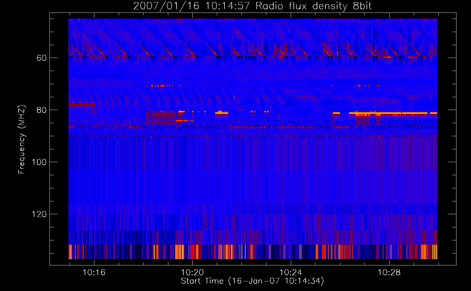Click the 100 frequency tick label
The width and height of the screenshot is (471, 291).
pyautogui.click(x=39, y=162)
